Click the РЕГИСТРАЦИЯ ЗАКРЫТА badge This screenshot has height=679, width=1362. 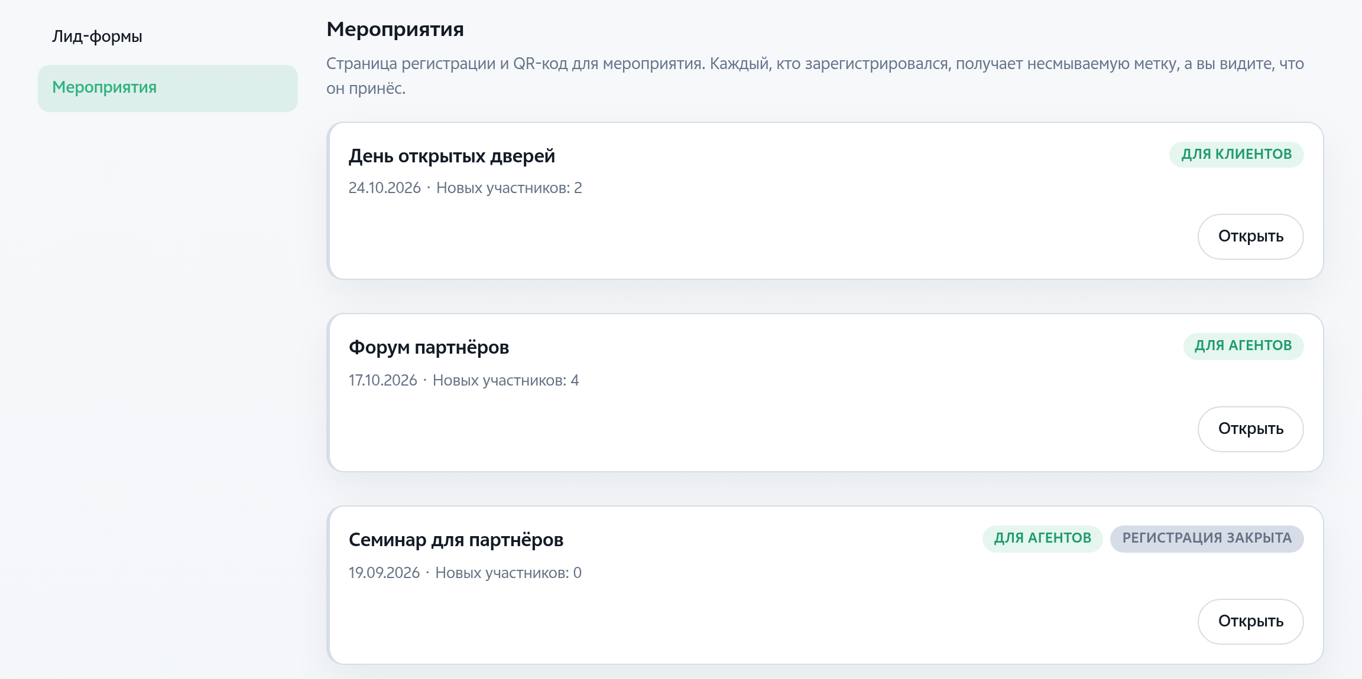(1207, 538)
